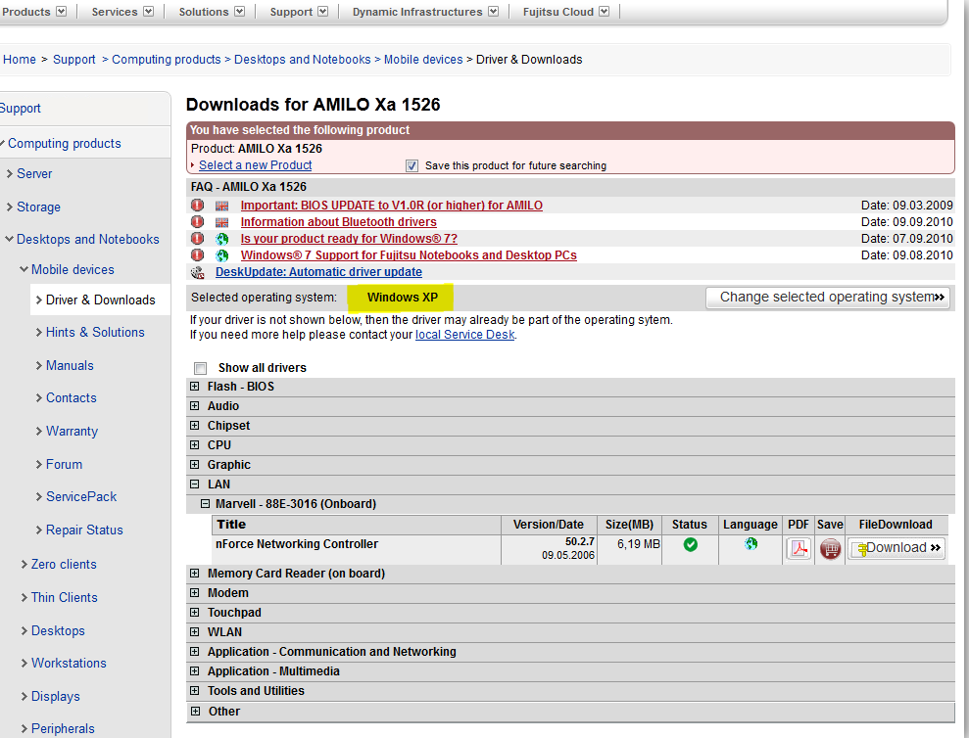Expand the Graphic driver category
Image resolution: width=969 pixels, height=738 pixels.
(195, 464)
